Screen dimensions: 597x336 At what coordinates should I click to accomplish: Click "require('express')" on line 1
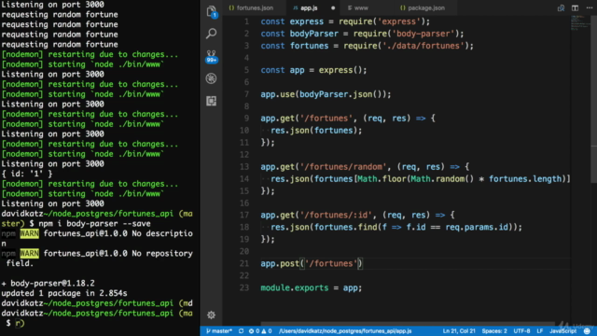[x=382, y=21]
